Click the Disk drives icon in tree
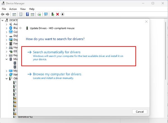168x123 pixels. 11,36
